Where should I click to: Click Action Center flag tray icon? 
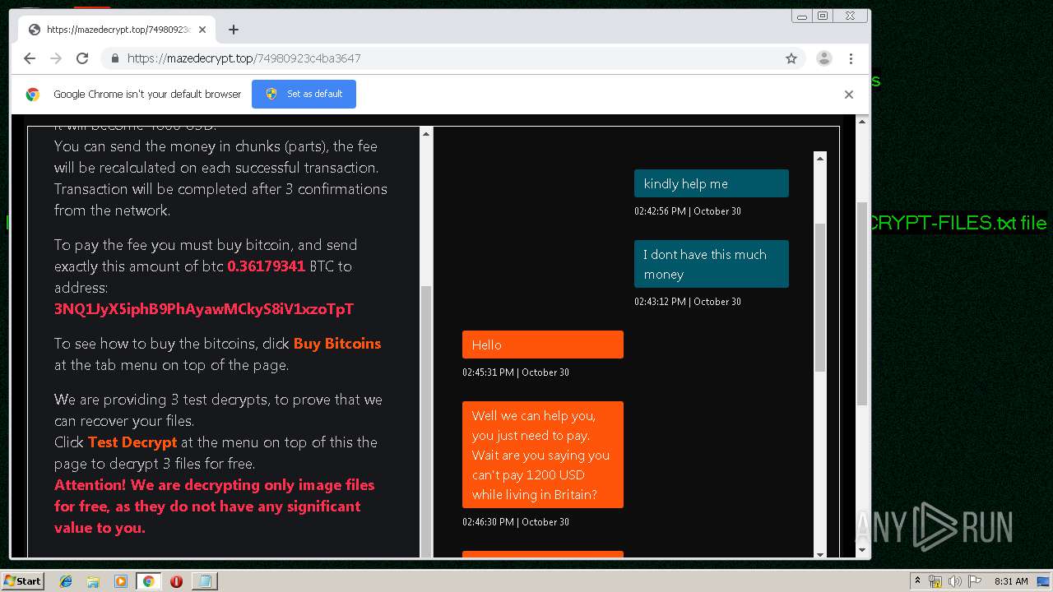tap(973, 581)
